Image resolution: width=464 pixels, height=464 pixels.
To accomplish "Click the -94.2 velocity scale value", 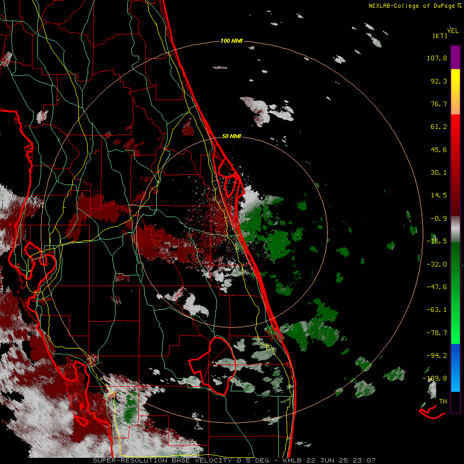I will pos(437,355).
